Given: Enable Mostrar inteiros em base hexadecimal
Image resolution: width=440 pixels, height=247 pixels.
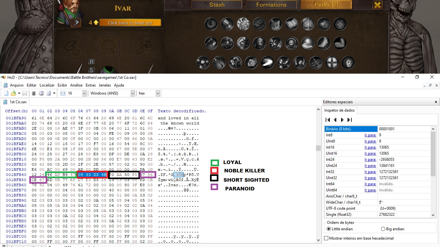Looking at the screenshot, I should pos(359,238).
